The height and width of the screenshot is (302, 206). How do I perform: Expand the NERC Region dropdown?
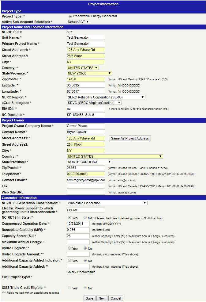tap(106, 97)
